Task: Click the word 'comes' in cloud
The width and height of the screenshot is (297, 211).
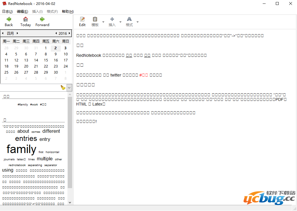Action: pyautogui.click(x=36, y=132)
